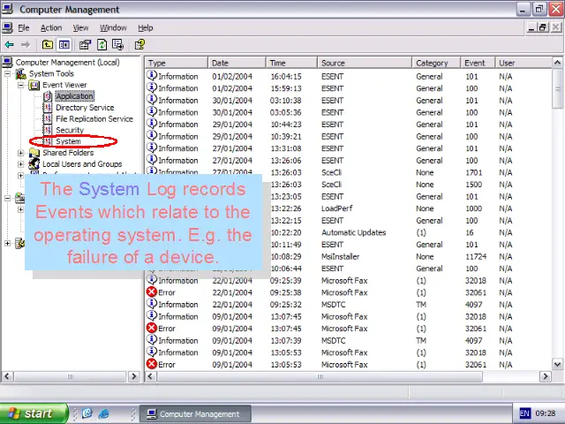565x424 pixels.
Task: Select the Event Viewer node
Action: 64,85
